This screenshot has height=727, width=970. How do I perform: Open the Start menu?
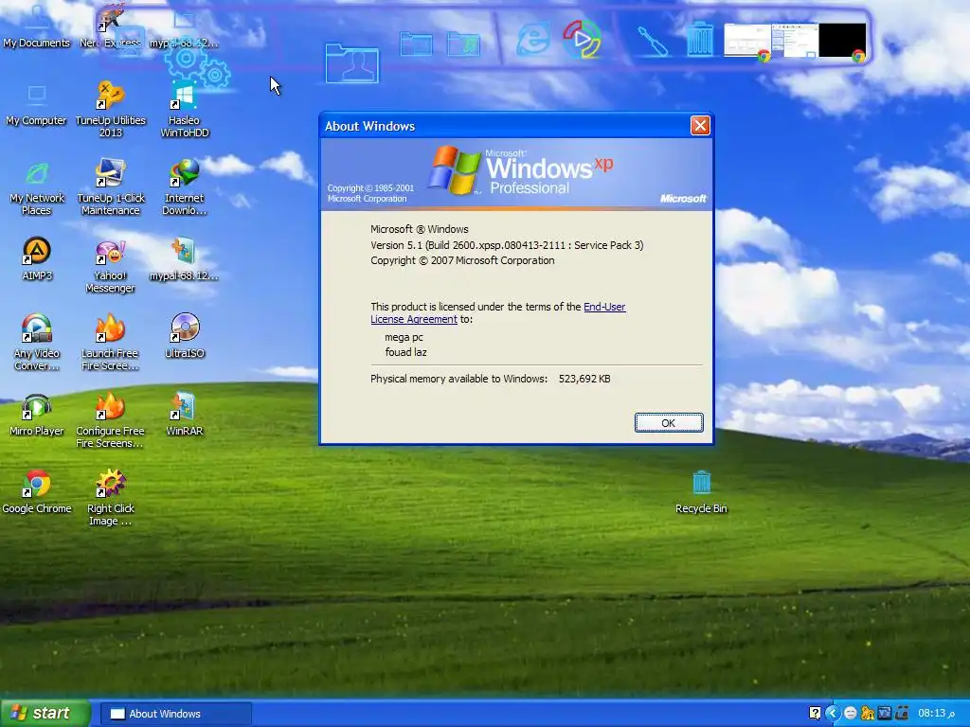(x=45, y=714)
